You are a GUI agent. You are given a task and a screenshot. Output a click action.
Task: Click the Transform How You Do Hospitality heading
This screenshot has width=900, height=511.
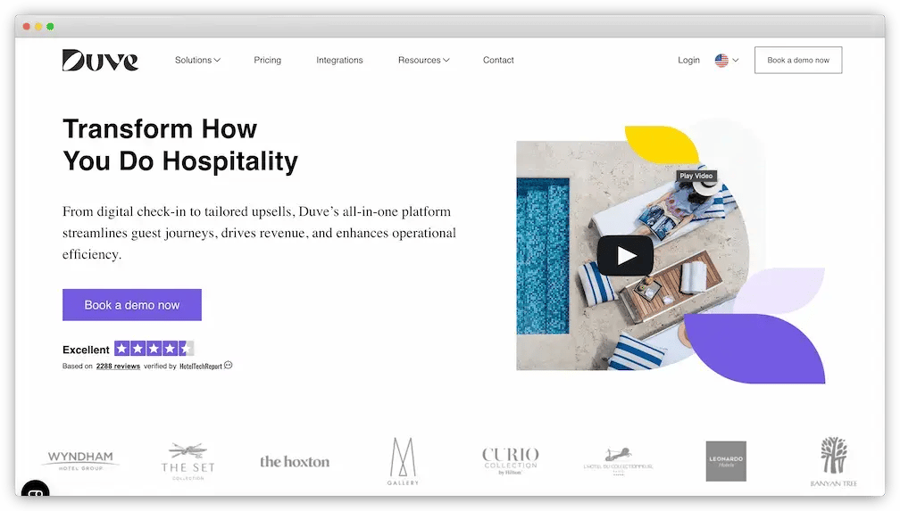[180, 144]
